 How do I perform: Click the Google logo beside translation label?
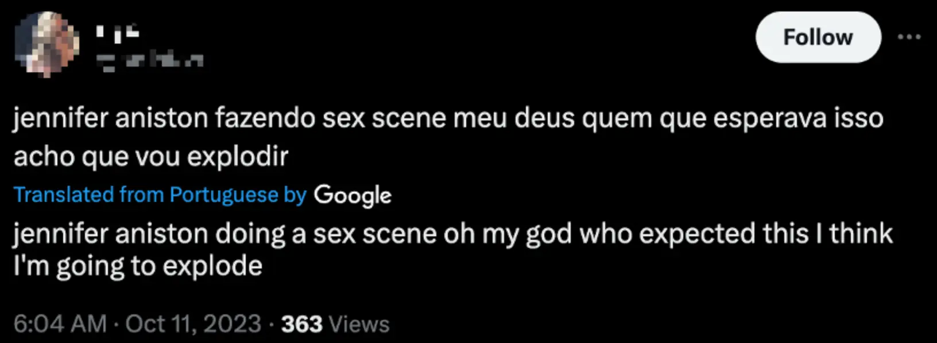tap(353, 195)
